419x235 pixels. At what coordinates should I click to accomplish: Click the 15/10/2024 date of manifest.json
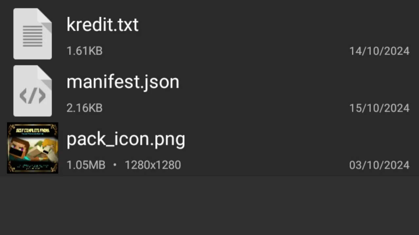(379, 108)
